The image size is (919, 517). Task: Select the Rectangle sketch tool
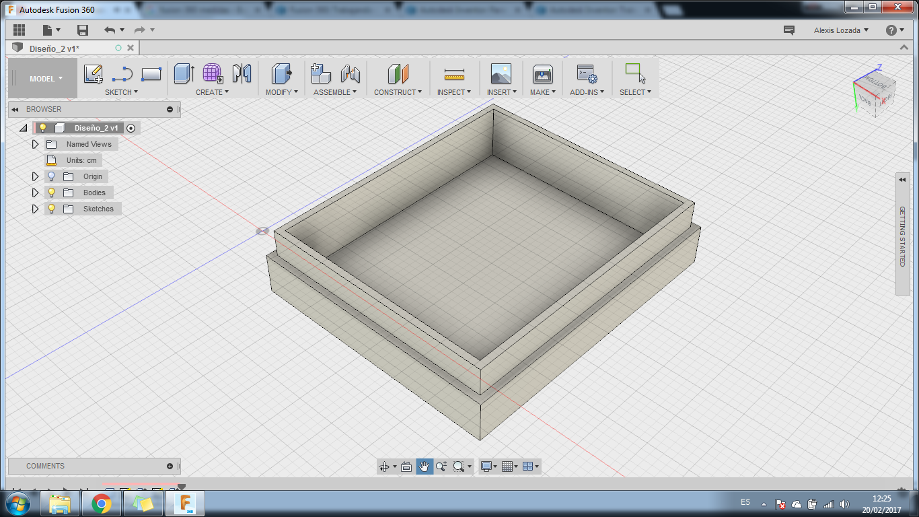click(151, 73)
